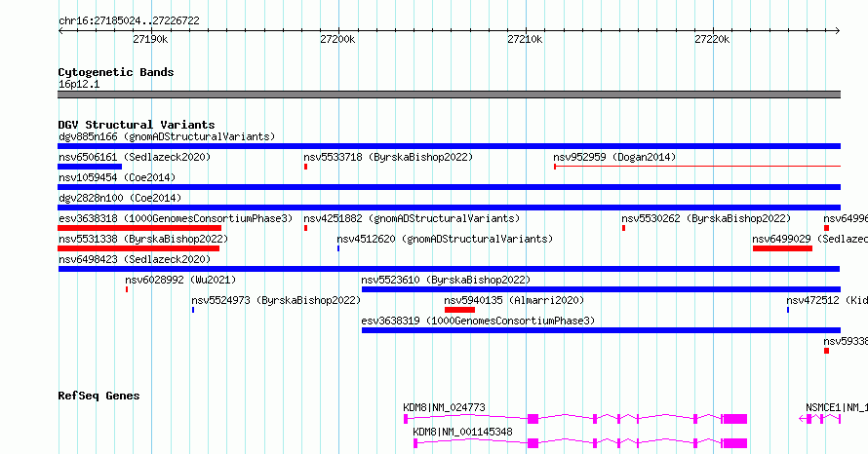
Task: Click the esv3638318 1000Genomes variant label
Action: coord(176,218)
